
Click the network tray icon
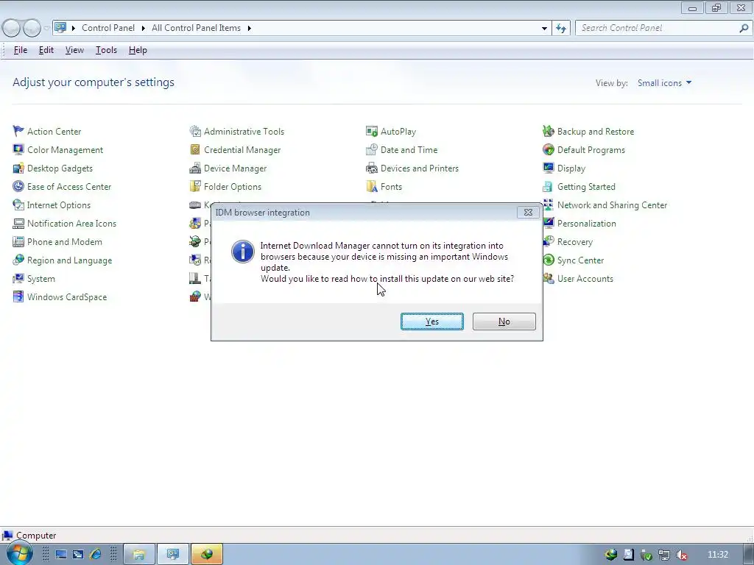coord(664,555)
